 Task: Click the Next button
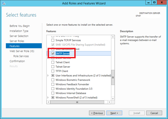(114, 113)
